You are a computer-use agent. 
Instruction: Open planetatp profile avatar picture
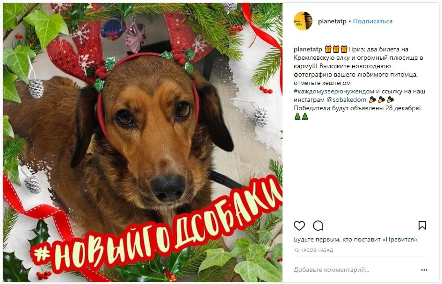(x=303, y=21)
